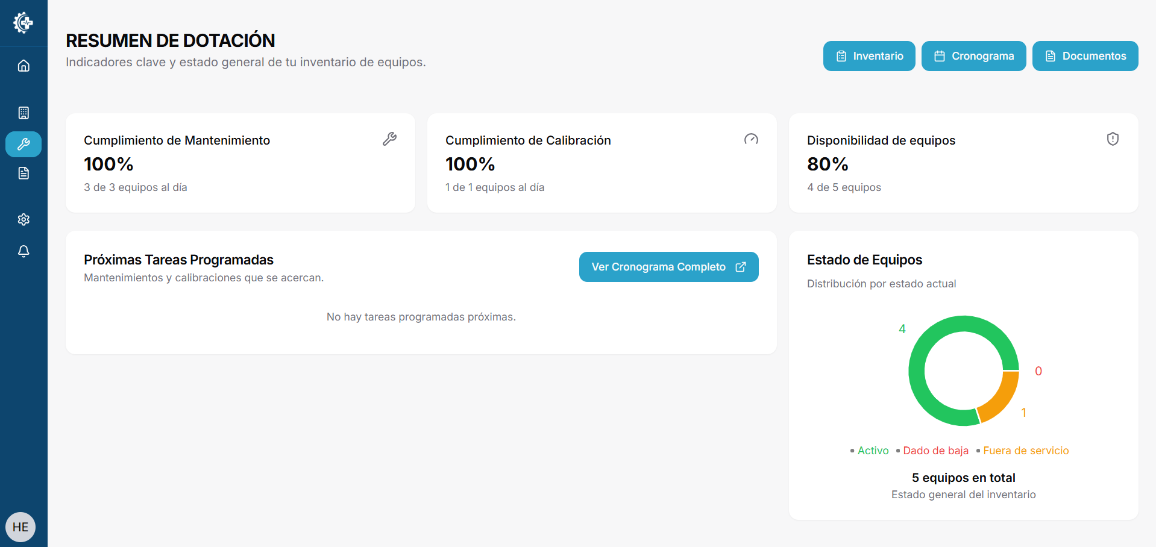Open the settings gear in sidebar

click(24, 219)
